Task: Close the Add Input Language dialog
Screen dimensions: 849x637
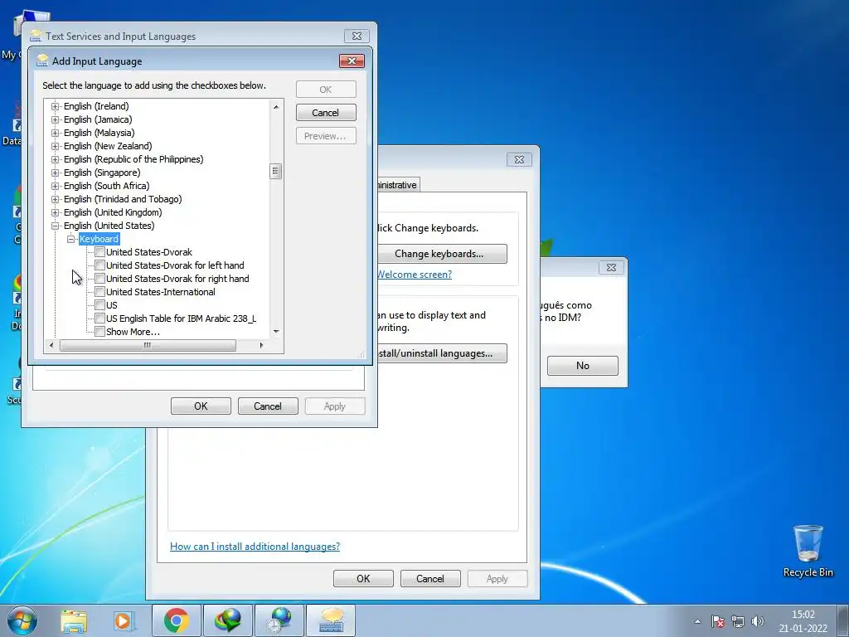Action: tap(352, 61)
